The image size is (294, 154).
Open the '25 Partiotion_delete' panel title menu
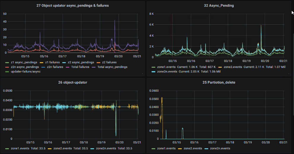pos(219,82)
